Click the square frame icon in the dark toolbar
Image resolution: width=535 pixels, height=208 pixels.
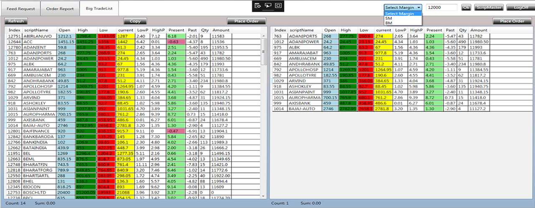point(278,5)
